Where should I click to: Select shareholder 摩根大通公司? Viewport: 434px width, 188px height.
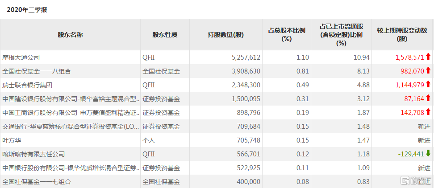tap(21, 57)
